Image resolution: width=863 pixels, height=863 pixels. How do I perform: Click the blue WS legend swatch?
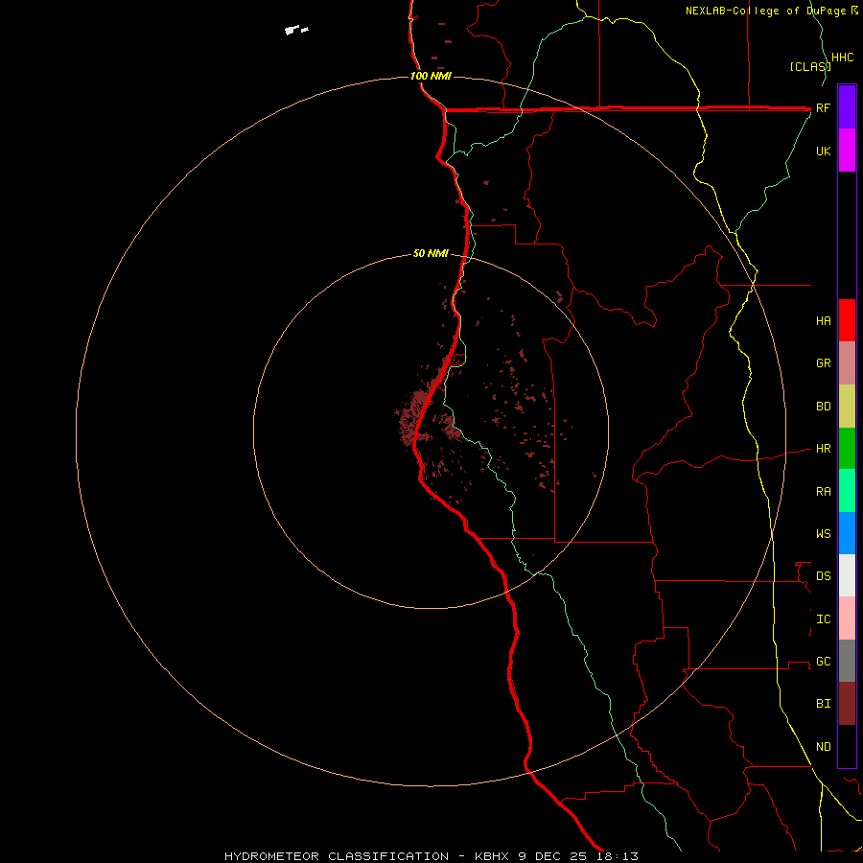(x=847, y=533)
